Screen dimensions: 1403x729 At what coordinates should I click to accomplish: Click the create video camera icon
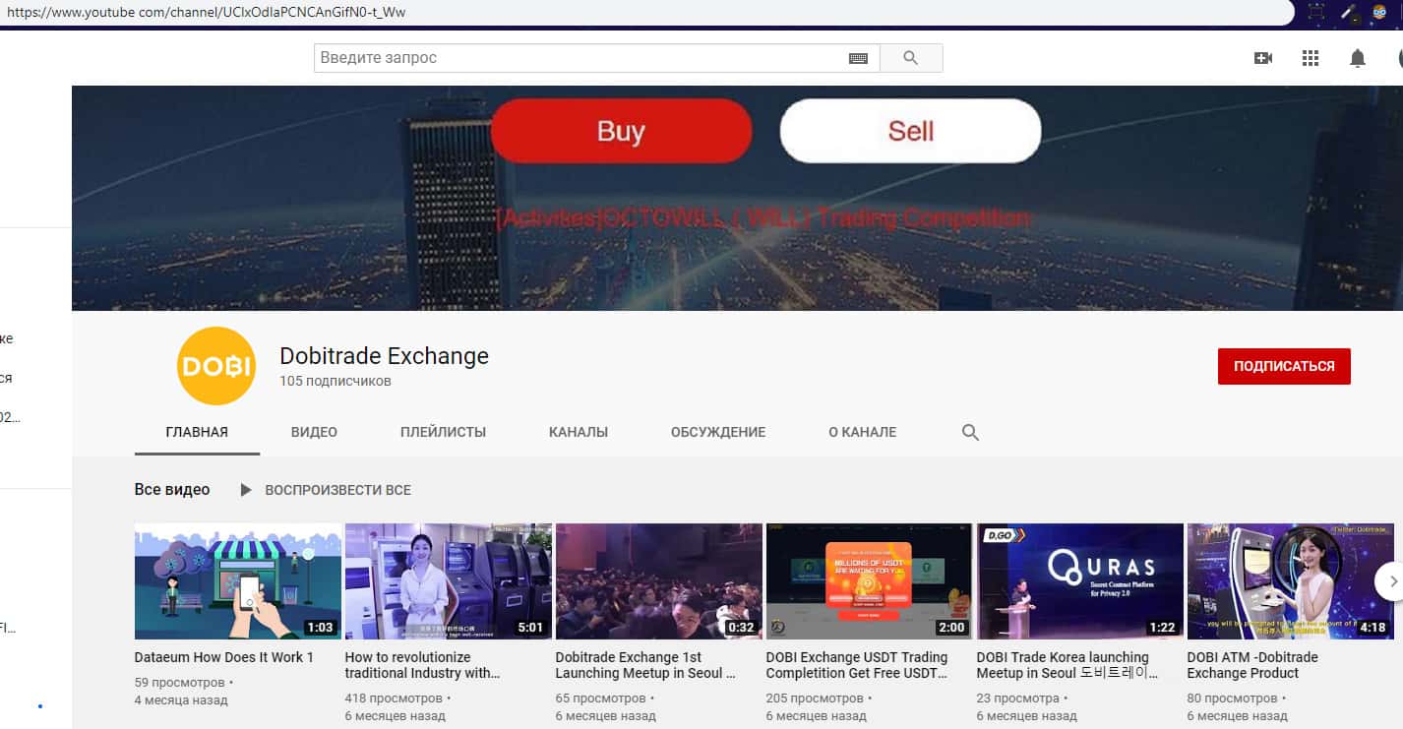[x=1263, y=58]
